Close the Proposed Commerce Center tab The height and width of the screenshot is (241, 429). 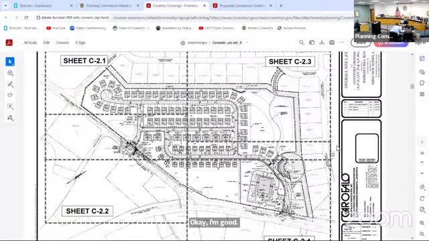tap(271, 5)
